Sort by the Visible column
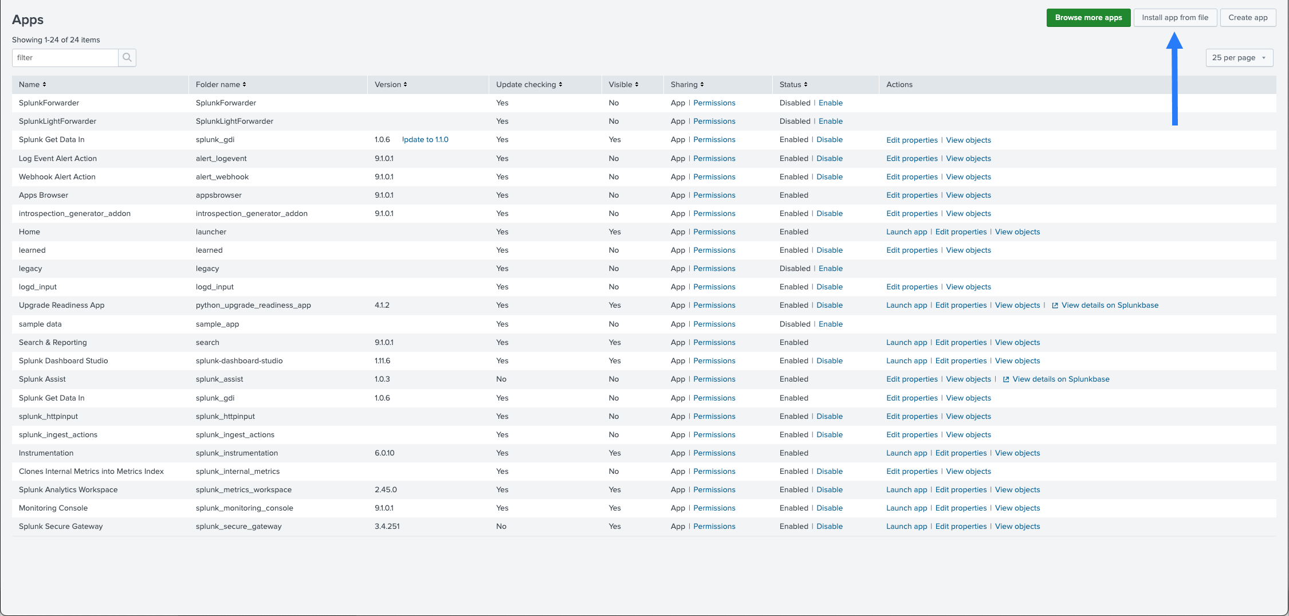 click(x=623, y=84)
